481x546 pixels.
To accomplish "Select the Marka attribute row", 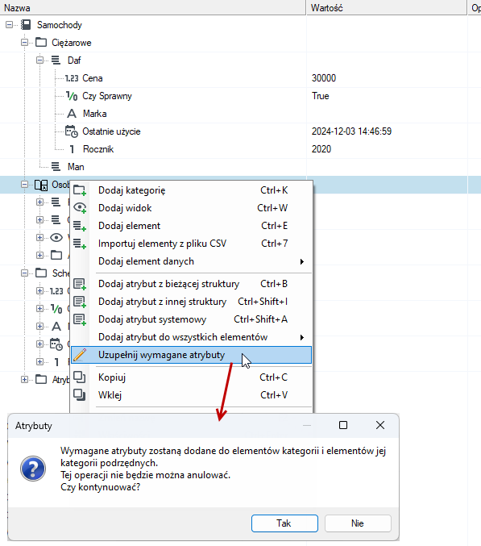I will [94, 114].
